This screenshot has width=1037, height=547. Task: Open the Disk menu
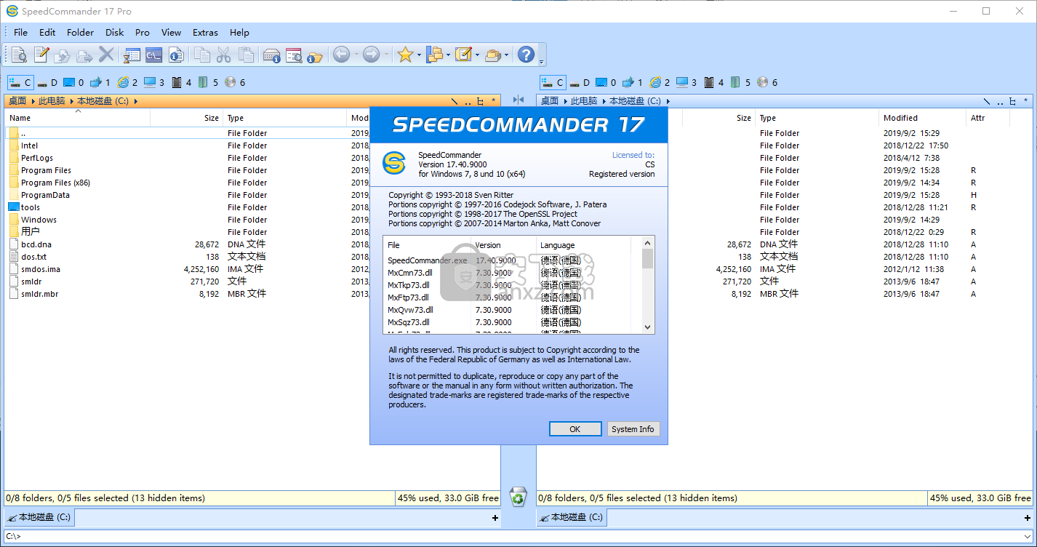[114, 32]
